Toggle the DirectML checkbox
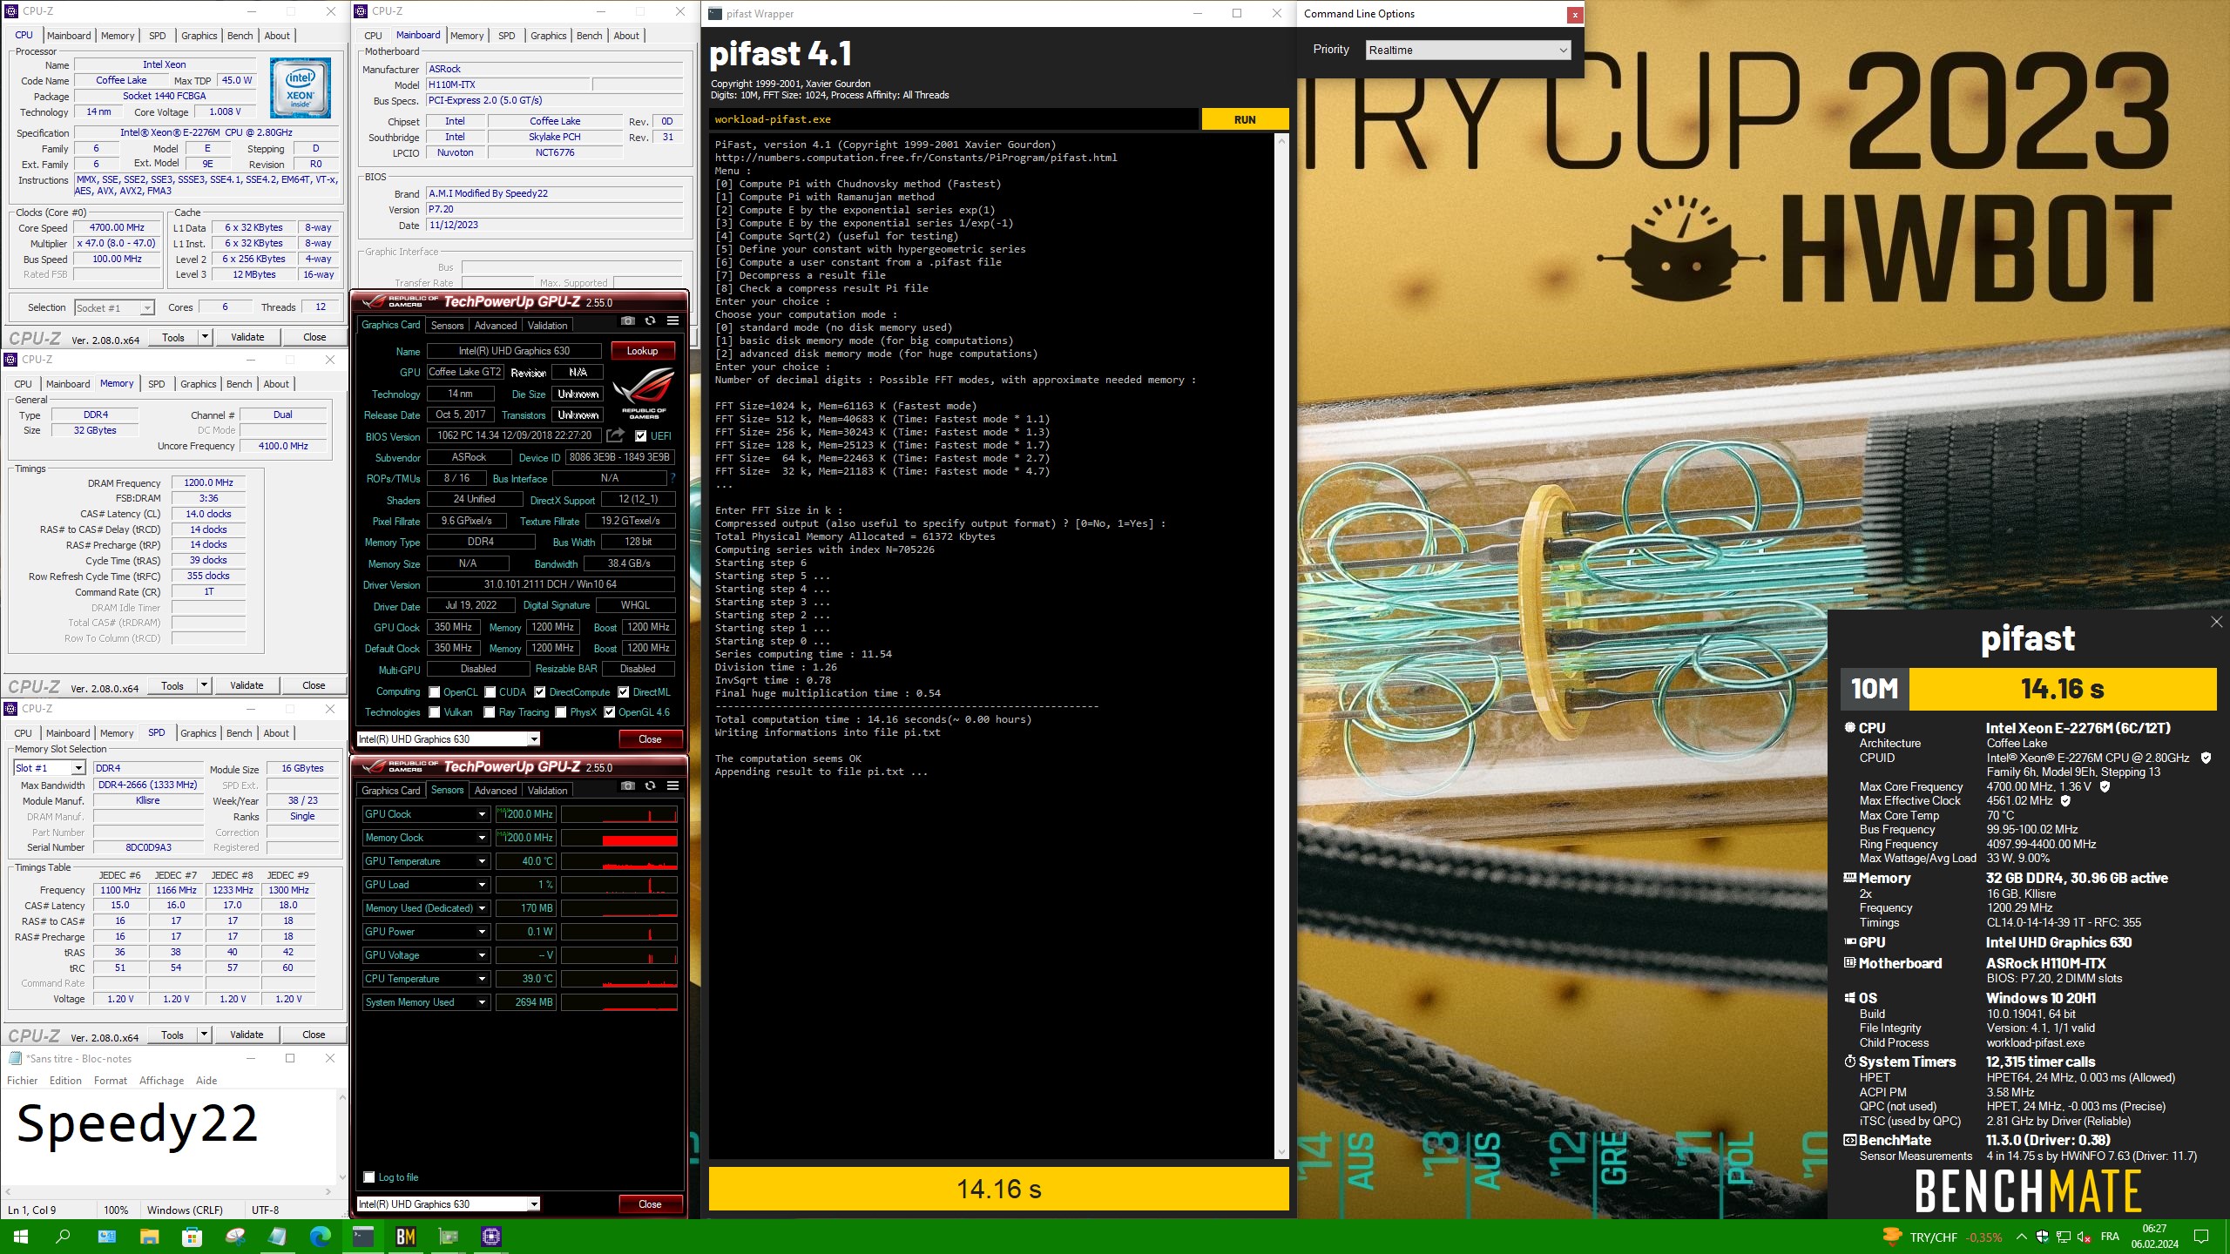Viewport: 2230px width, 1254px height. tap(624, 691)
